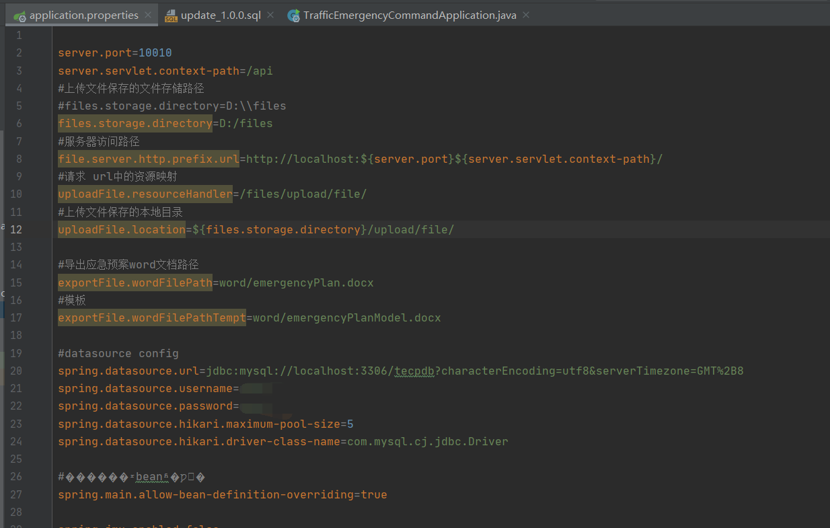Click the value word/emergencyPlanModel.docx
Viewport: 830px width, 528px height.
pos(347,317)
